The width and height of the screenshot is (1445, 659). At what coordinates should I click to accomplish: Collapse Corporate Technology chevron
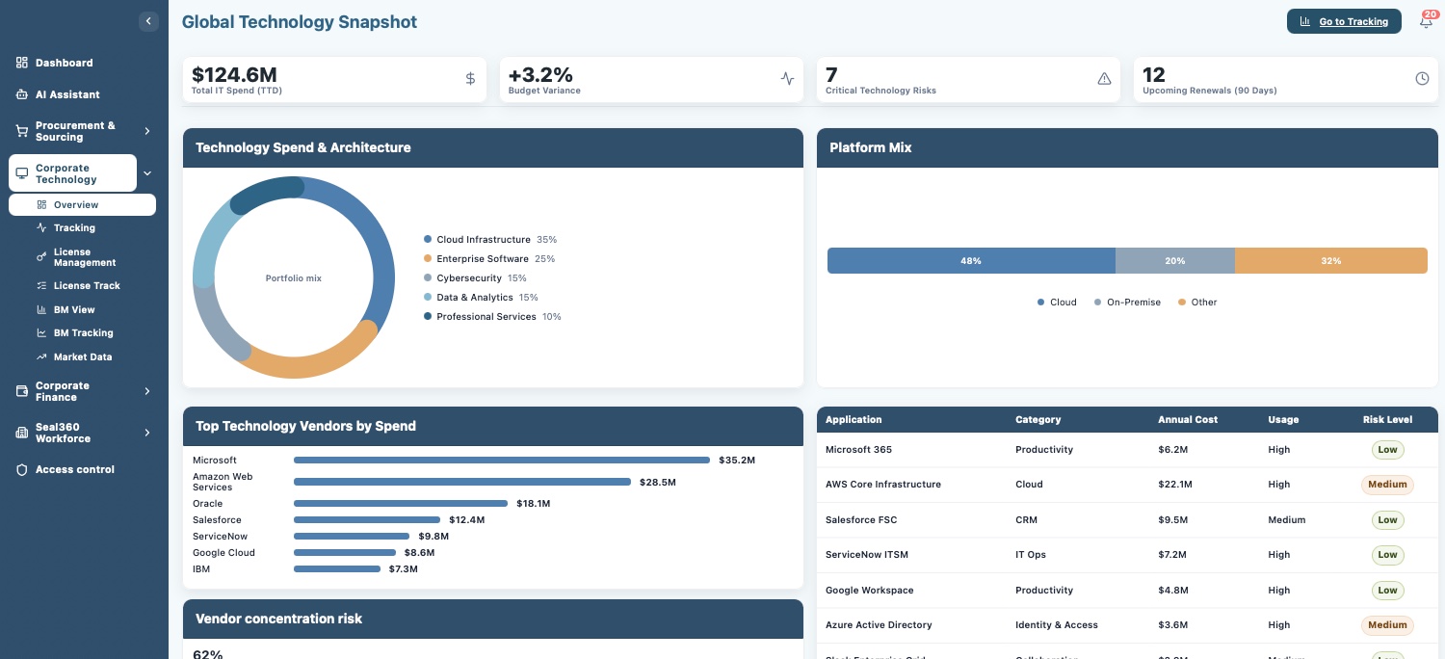pyautogui.click(x=147, y=173)
